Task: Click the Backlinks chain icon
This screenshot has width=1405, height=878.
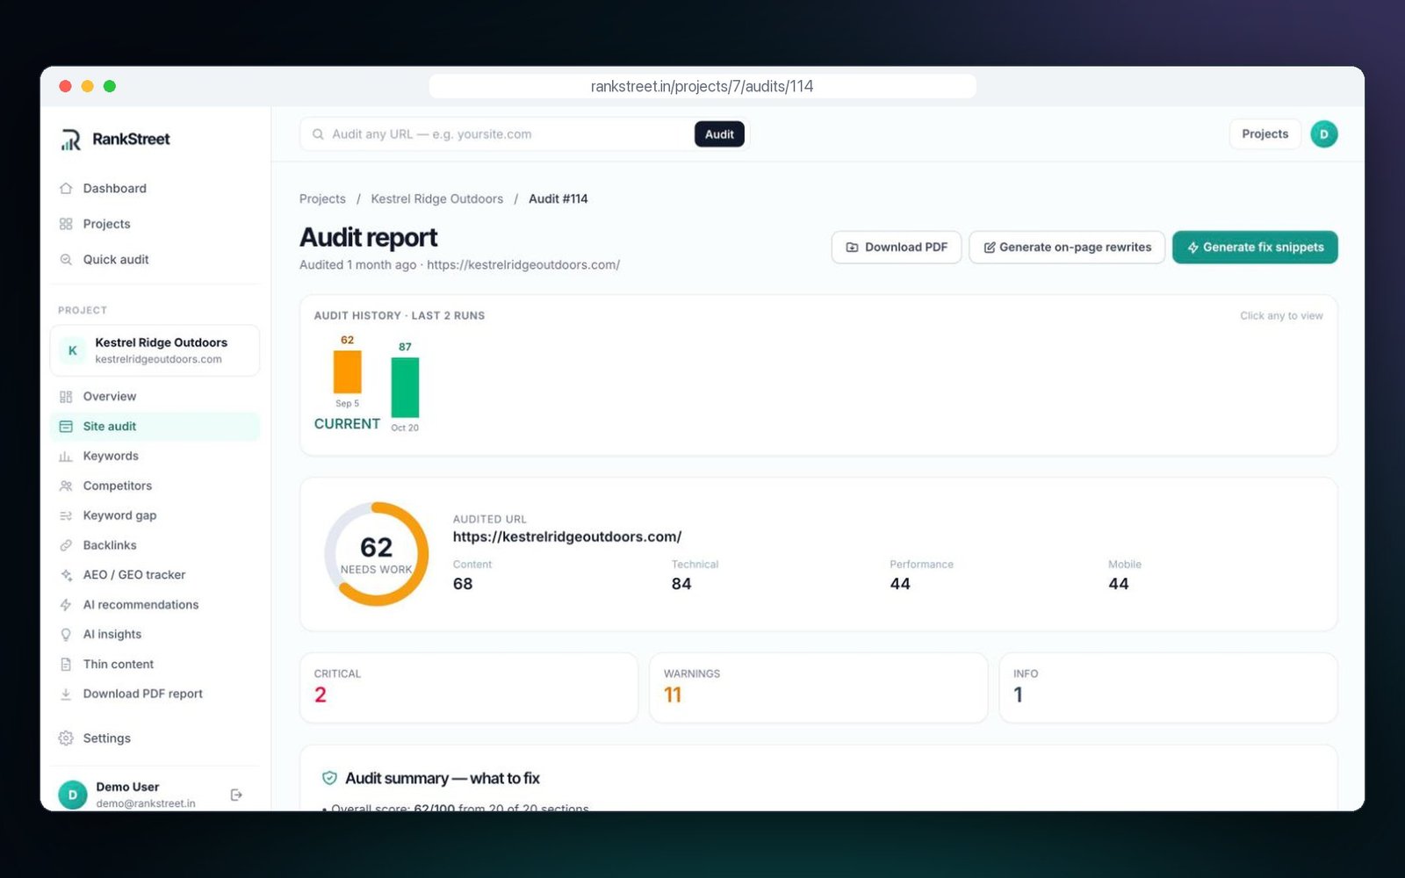Action: tap(66, 545)
